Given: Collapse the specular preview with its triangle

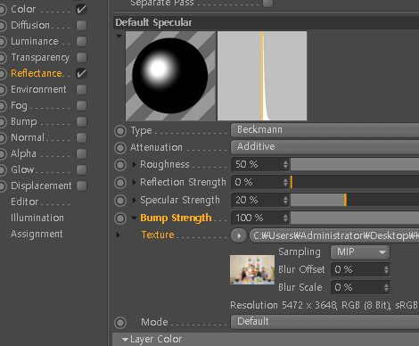Looking at the screenshot, I should pos(119,37).
